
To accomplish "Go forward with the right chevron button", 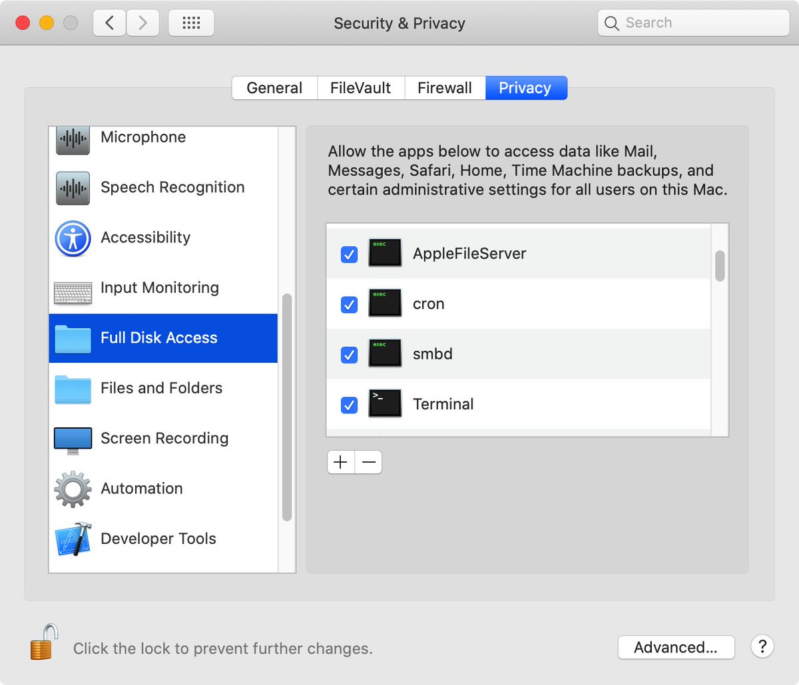I will [142, 23].
